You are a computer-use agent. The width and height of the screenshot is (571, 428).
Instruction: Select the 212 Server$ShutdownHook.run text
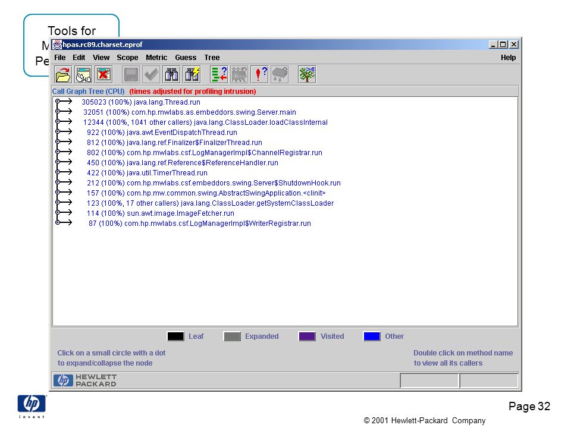(x=214, y=183)
